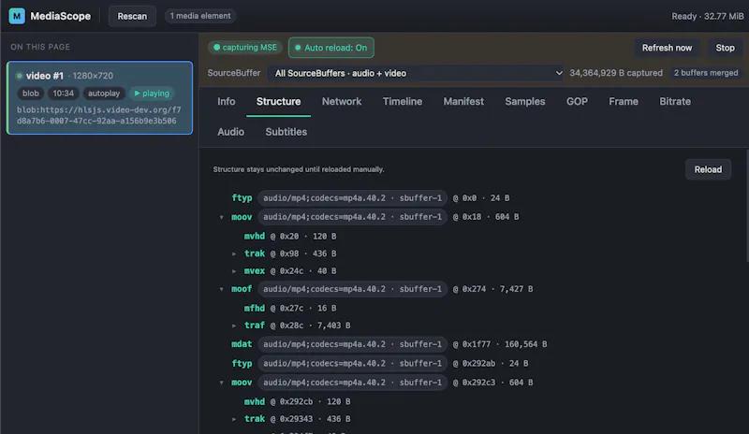Switch to the Frame tab
This screenshot has height=434, width=749.
click(624, 102)
